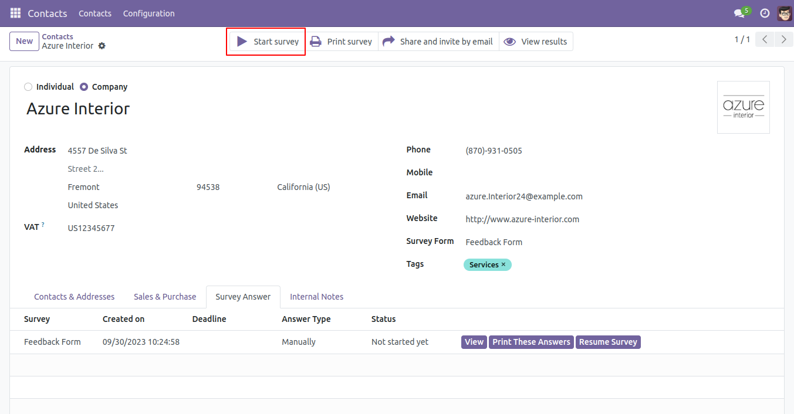Click the 1 / 1 pager counter
The width and height of the screenshot is (794, 414).
point(742,39)
